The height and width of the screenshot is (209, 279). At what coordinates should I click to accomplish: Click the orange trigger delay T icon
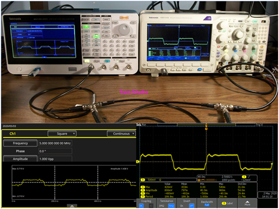click(x=199, y=180)
